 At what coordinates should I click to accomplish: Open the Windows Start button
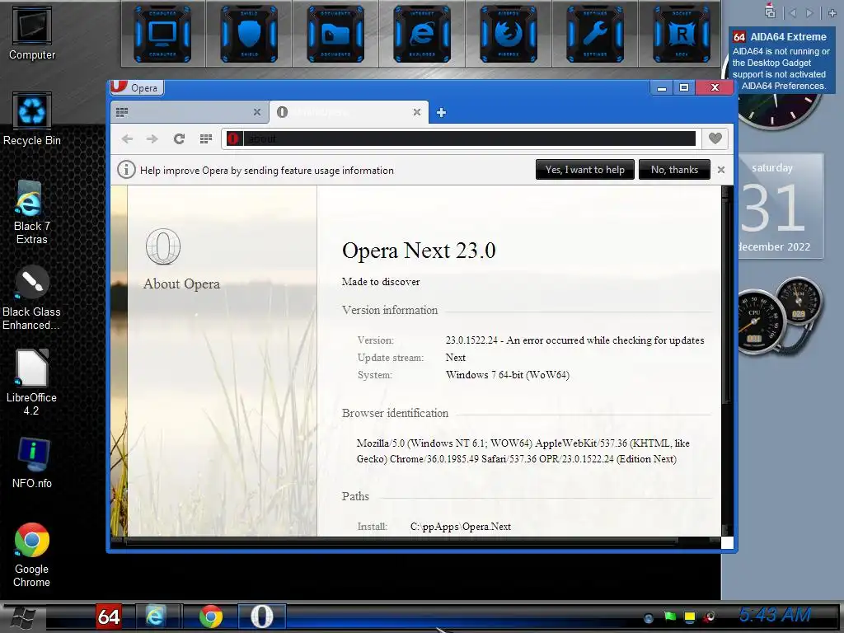click(x=22, y=617)
